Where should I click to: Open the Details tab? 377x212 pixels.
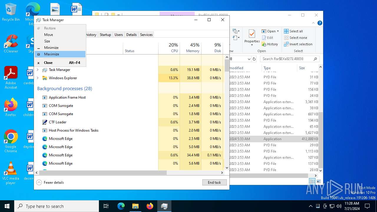[x=131, y=35]
